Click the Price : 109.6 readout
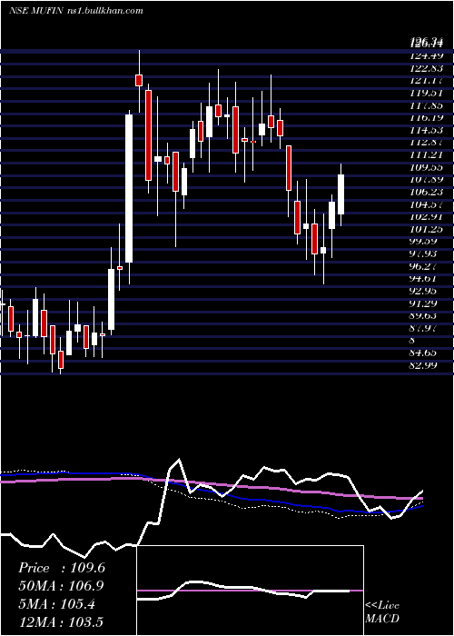 62,568
